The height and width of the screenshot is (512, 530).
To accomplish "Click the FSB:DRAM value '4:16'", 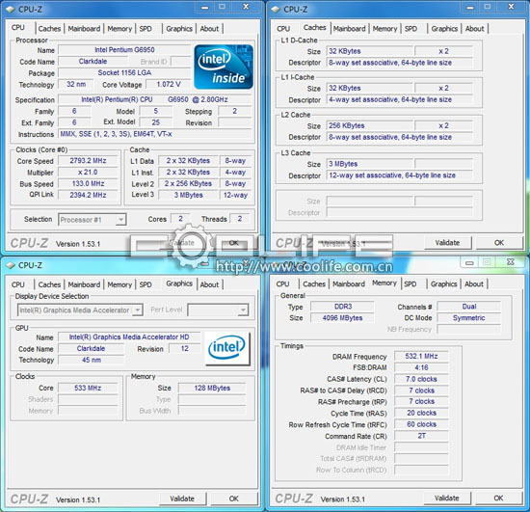I will (x=421, y=367).
